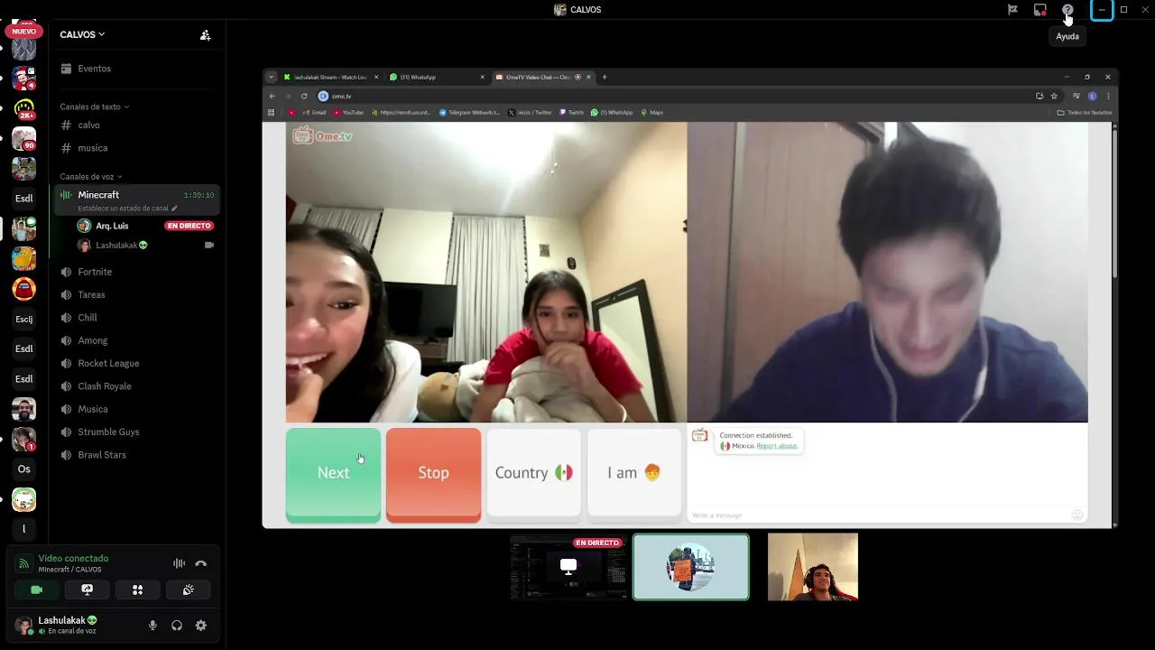
Task: Collapse the Canales de texto category
Action: [x=95, y=107]
